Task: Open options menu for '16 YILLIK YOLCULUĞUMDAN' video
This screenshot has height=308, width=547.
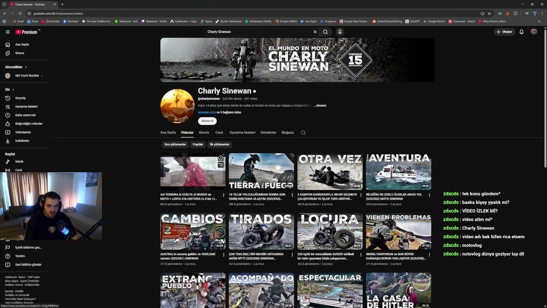Action: 292,195
